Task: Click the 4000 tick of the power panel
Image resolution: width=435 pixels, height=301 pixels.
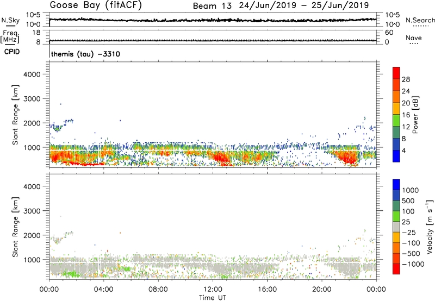Action: (32, 74)
